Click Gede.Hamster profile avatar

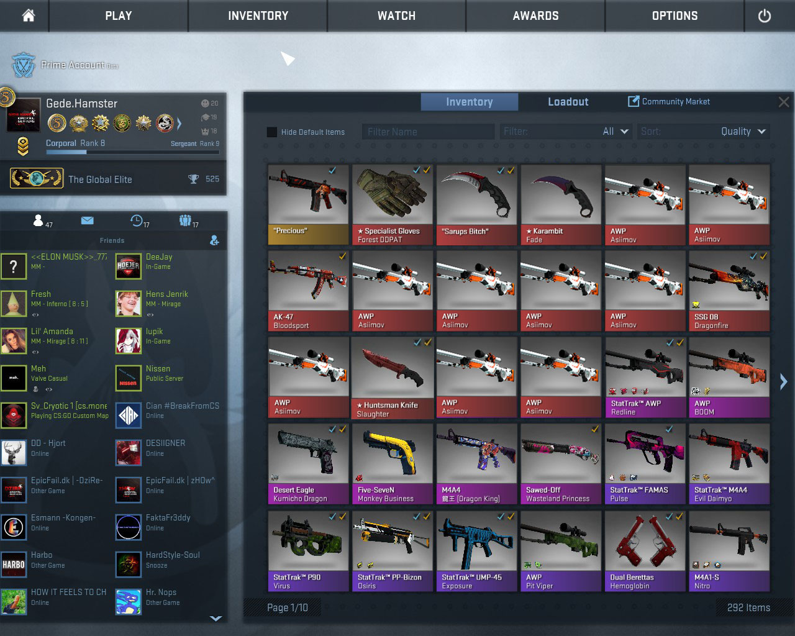click(24, 114)
